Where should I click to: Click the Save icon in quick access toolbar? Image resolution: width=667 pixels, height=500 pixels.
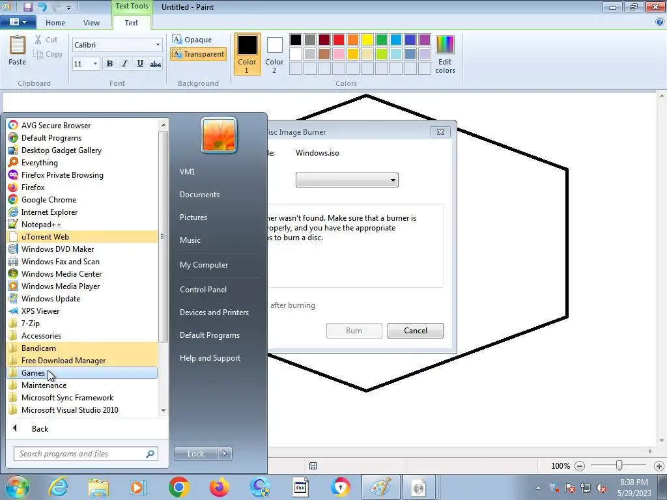28,7
